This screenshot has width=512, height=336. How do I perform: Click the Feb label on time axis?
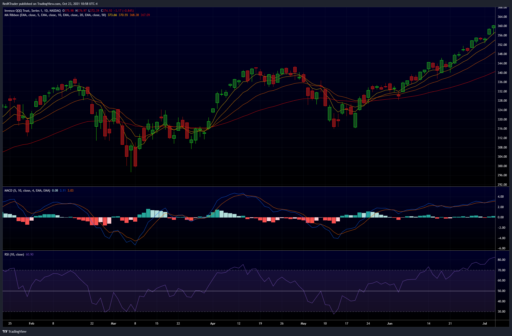click(x=32, y=324)
